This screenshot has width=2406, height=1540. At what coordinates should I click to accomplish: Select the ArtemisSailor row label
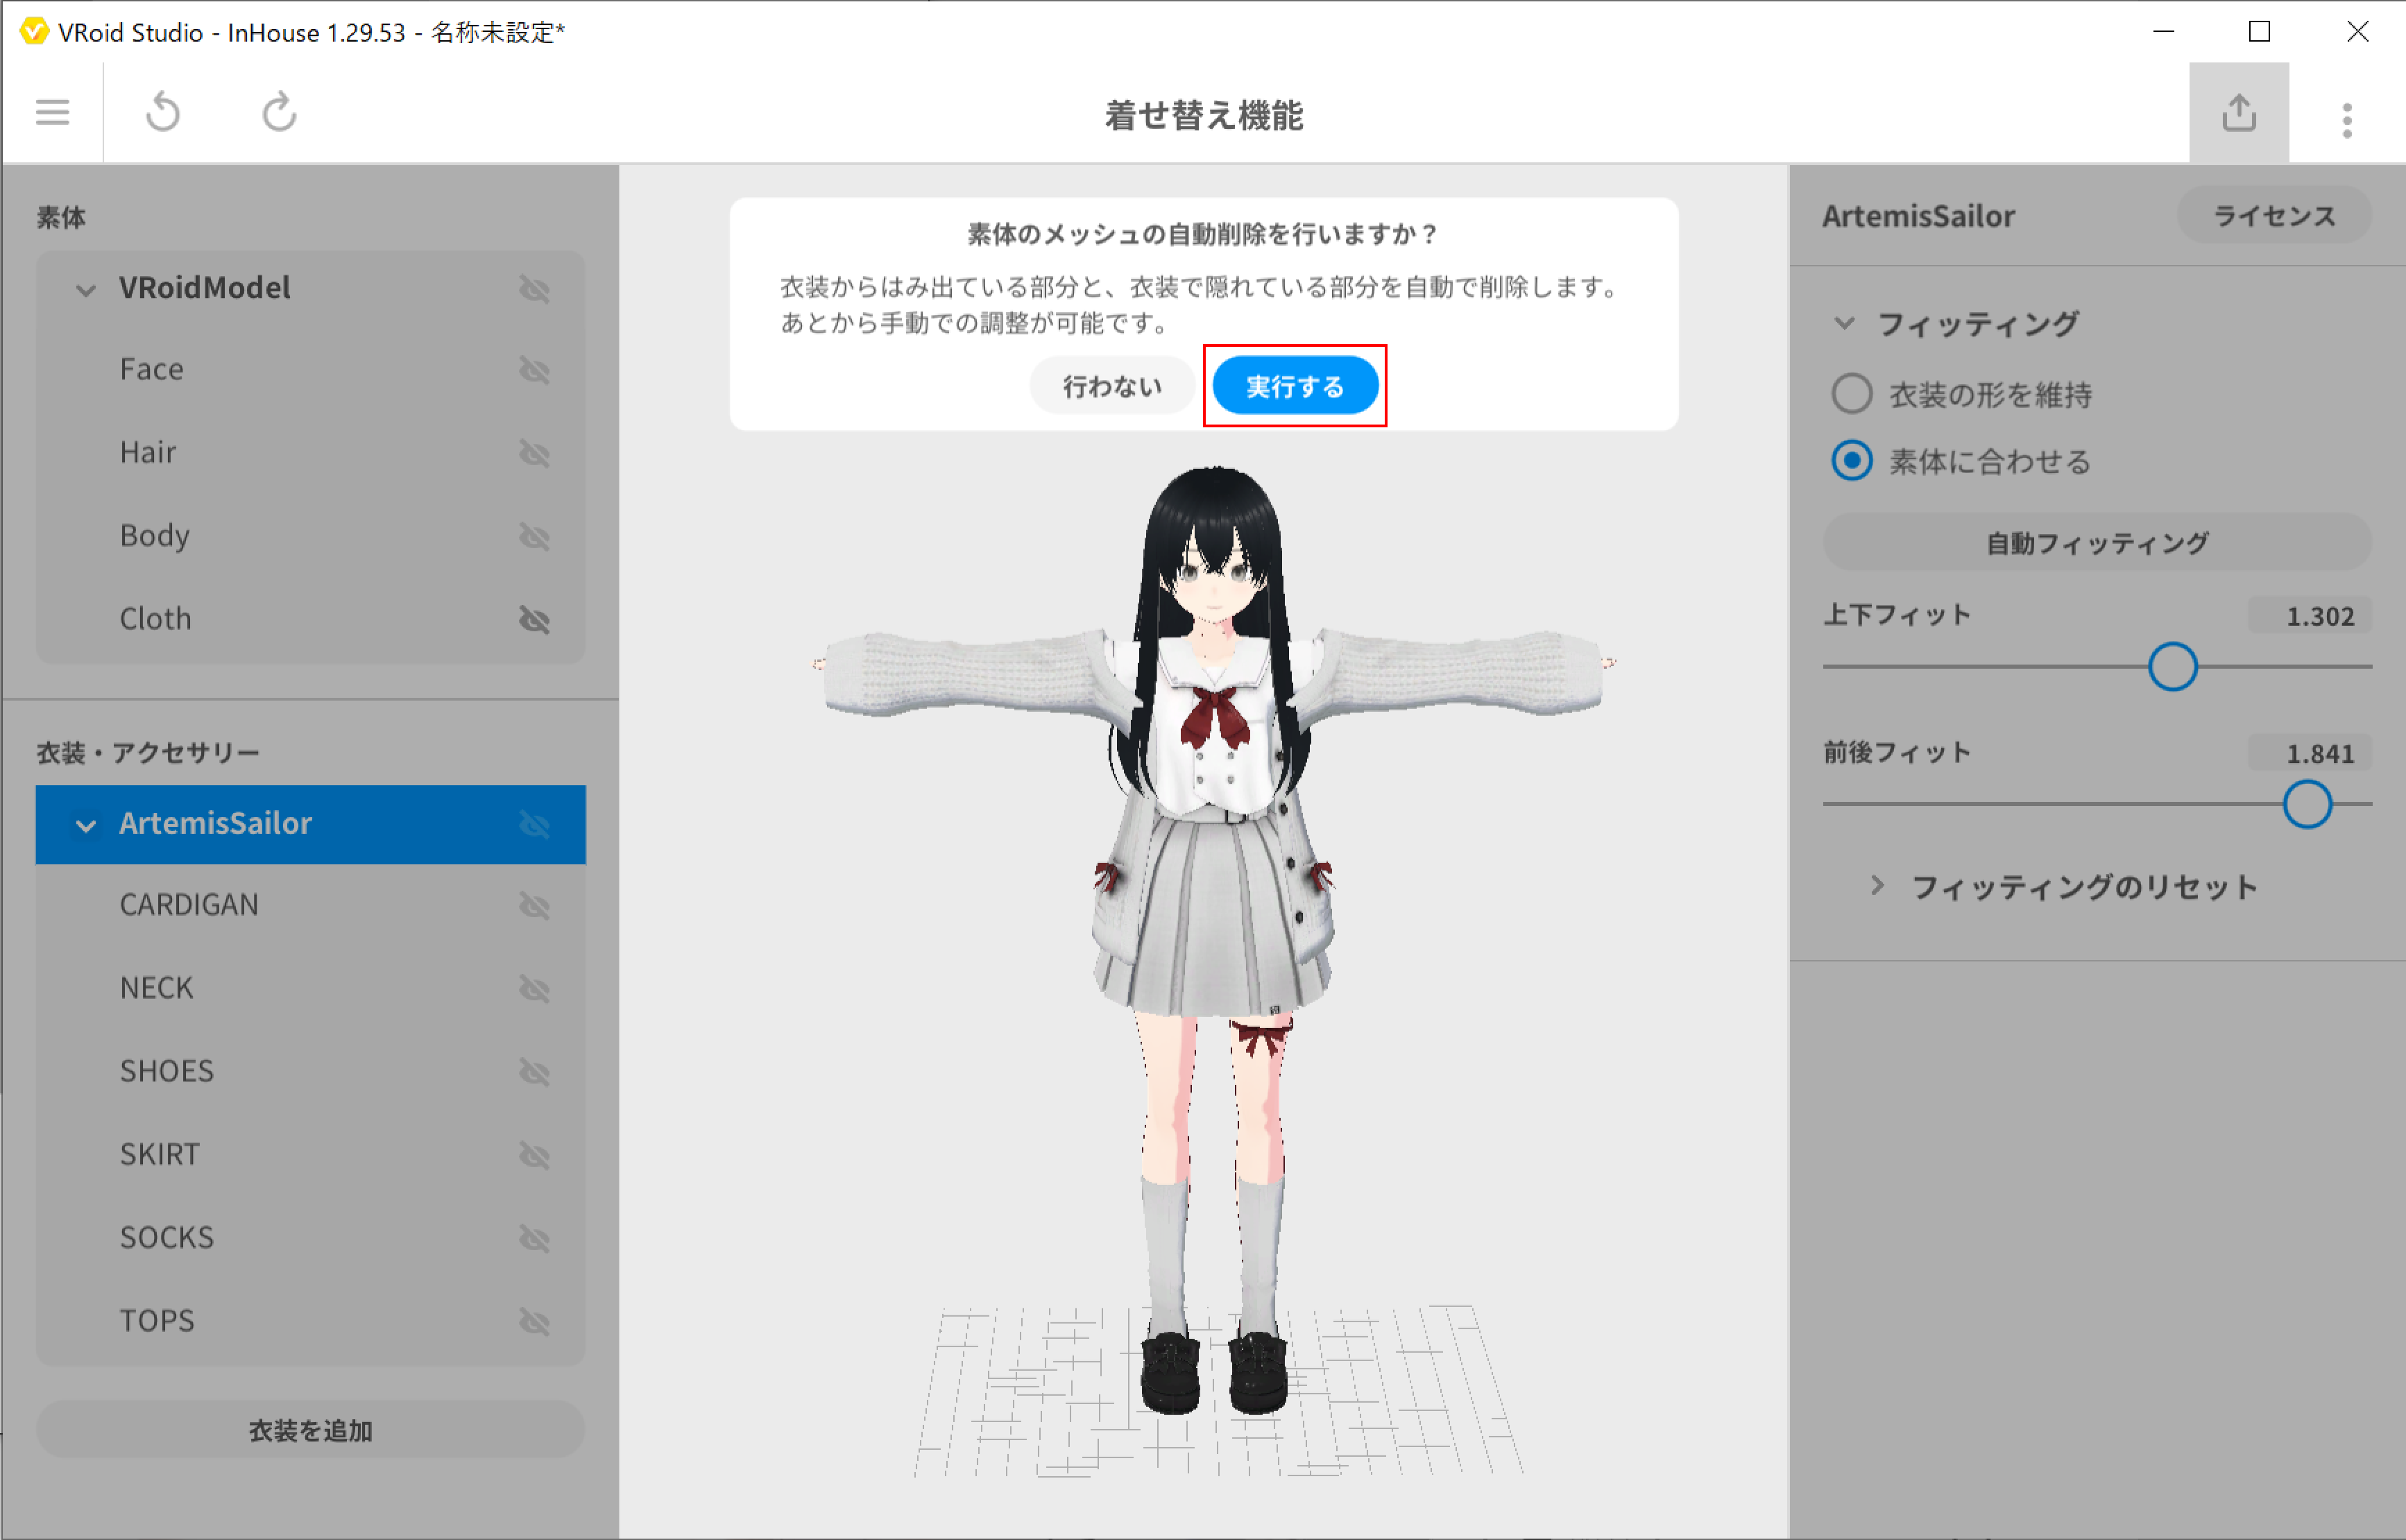pos(216,823)
